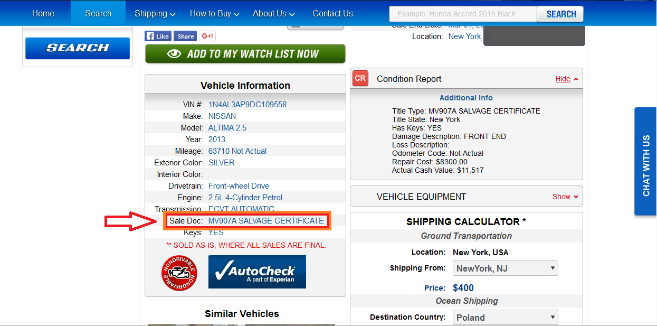Image resolution: width=657 pixels, height=326 pixels.
Task: Open the Shipping From dropdown
Action: [505, 268]
